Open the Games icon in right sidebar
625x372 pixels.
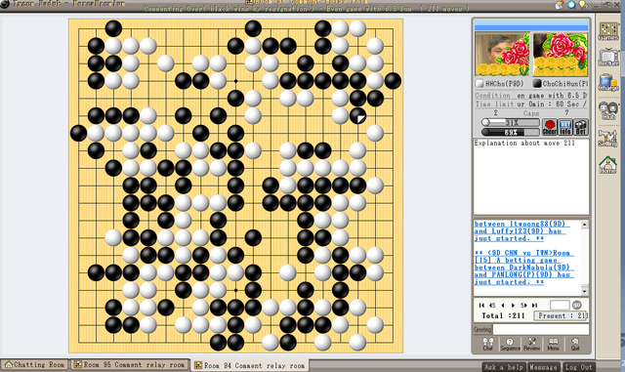(608, 30)
